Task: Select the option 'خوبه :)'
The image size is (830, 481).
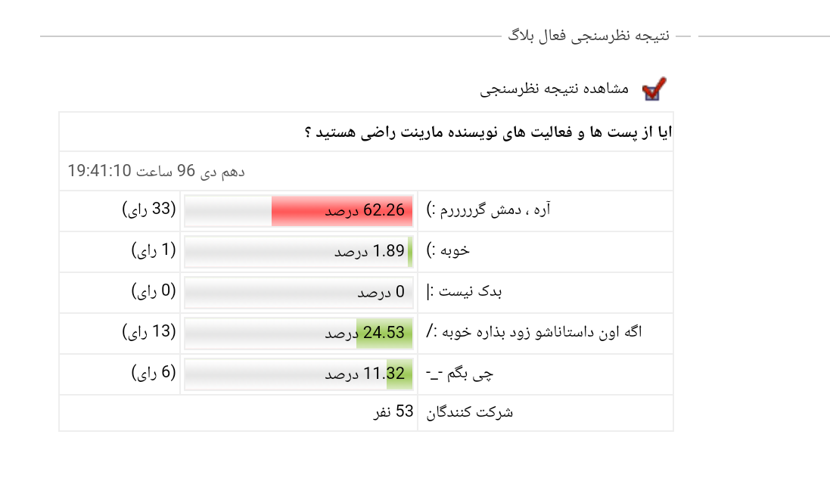Action: [x=448, y=250]
